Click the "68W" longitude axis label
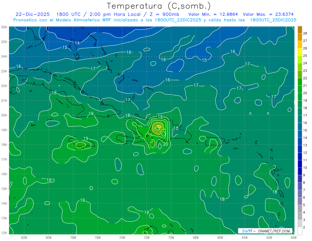The width and height of the screenshot is (312, 241). coord(196,237)
